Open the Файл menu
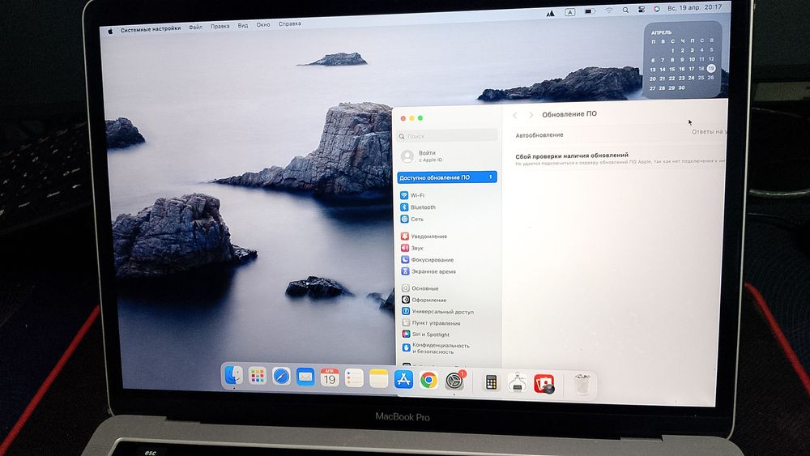 point(195,28)
